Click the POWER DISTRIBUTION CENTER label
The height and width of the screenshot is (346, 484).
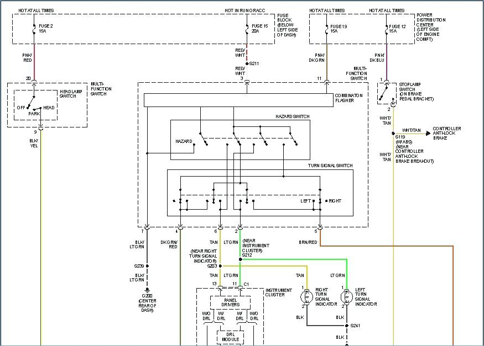[x=430, y=27]
